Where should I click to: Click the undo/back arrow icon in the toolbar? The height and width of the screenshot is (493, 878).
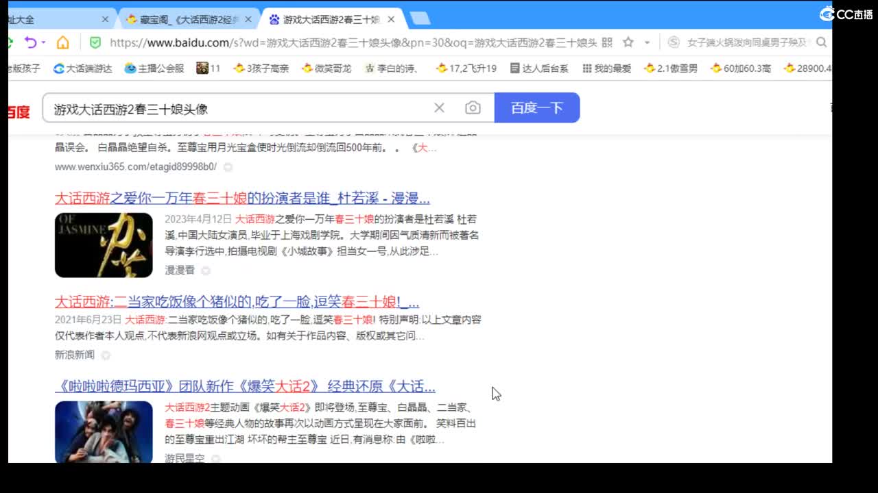click(x=30, y=42)
